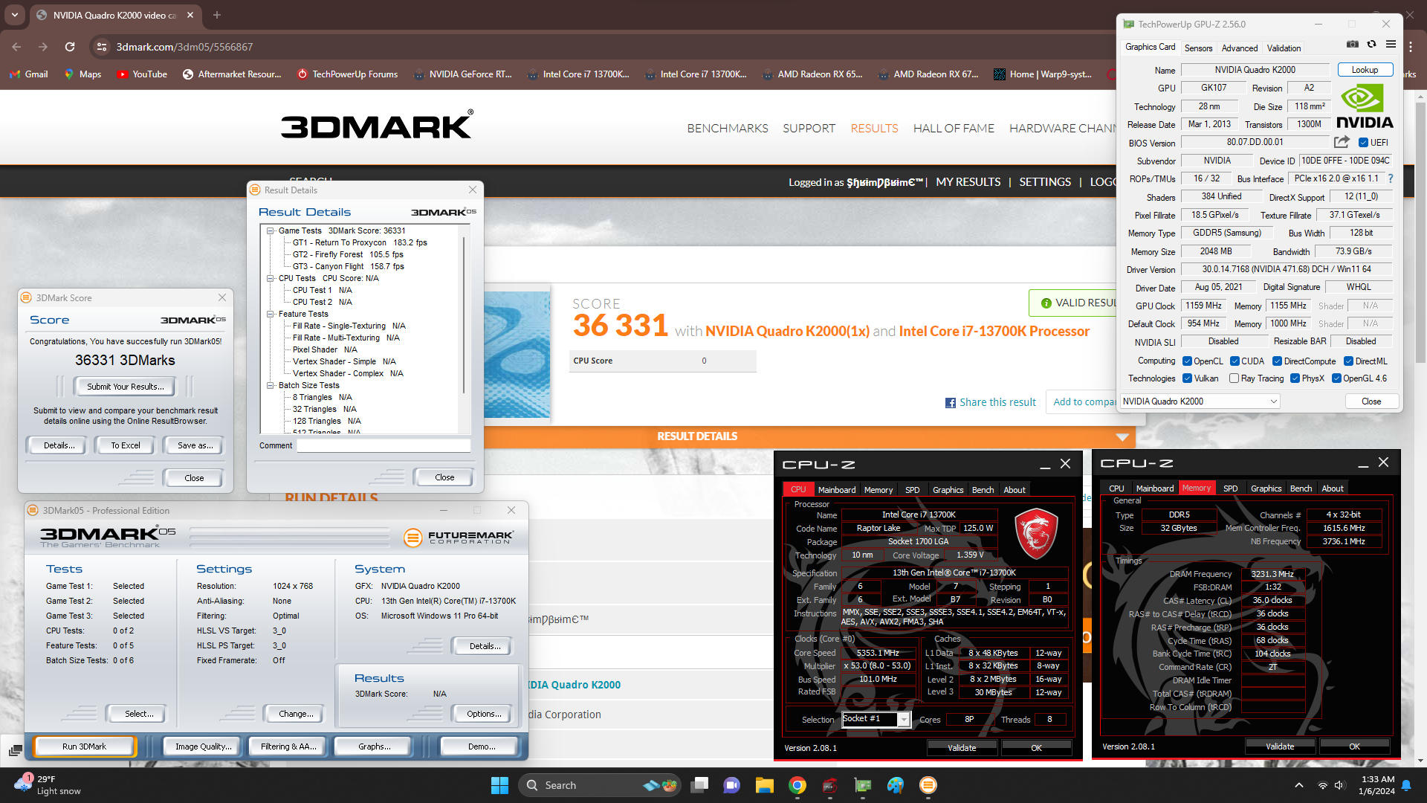Click the MSI dragon logo in CPU-Z
This screenshot has height=803, width=1427.
(1036, 533)
